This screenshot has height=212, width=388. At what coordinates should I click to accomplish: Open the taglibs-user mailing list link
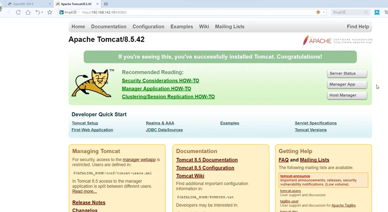coord(289,201)
